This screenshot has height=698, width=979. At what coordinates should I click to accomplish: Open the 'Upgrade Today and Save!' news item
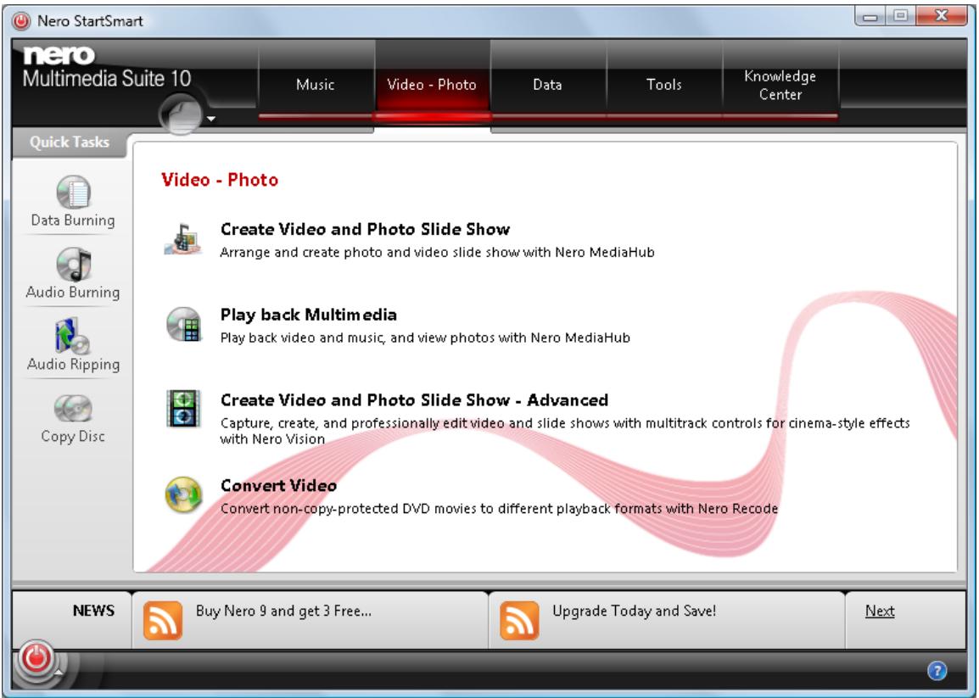[x=635, y=611]
